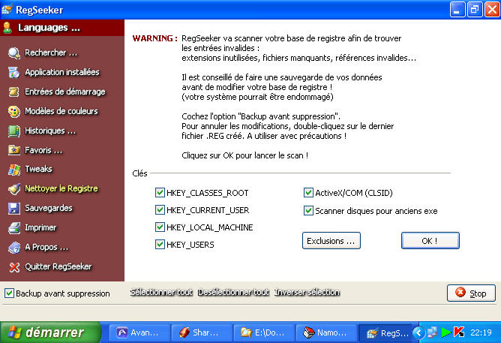This screenshot has width=501, height=343.
Task: Open Historiques menu entry
Action: pos(50,131)
